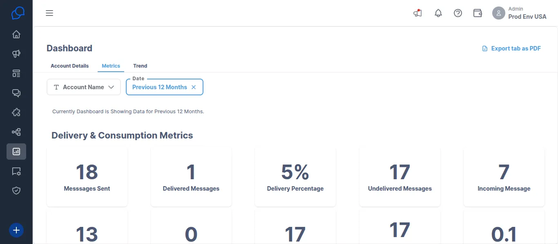Switch to the Trend tab
The image size is (558, 244).
[140, 66]
